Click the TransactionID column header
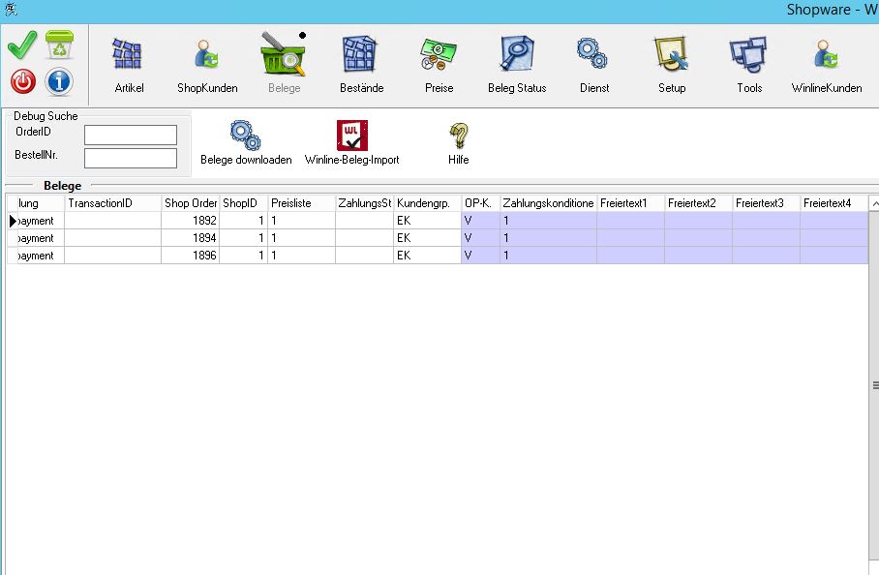879x575 pixels. (112, 203)
